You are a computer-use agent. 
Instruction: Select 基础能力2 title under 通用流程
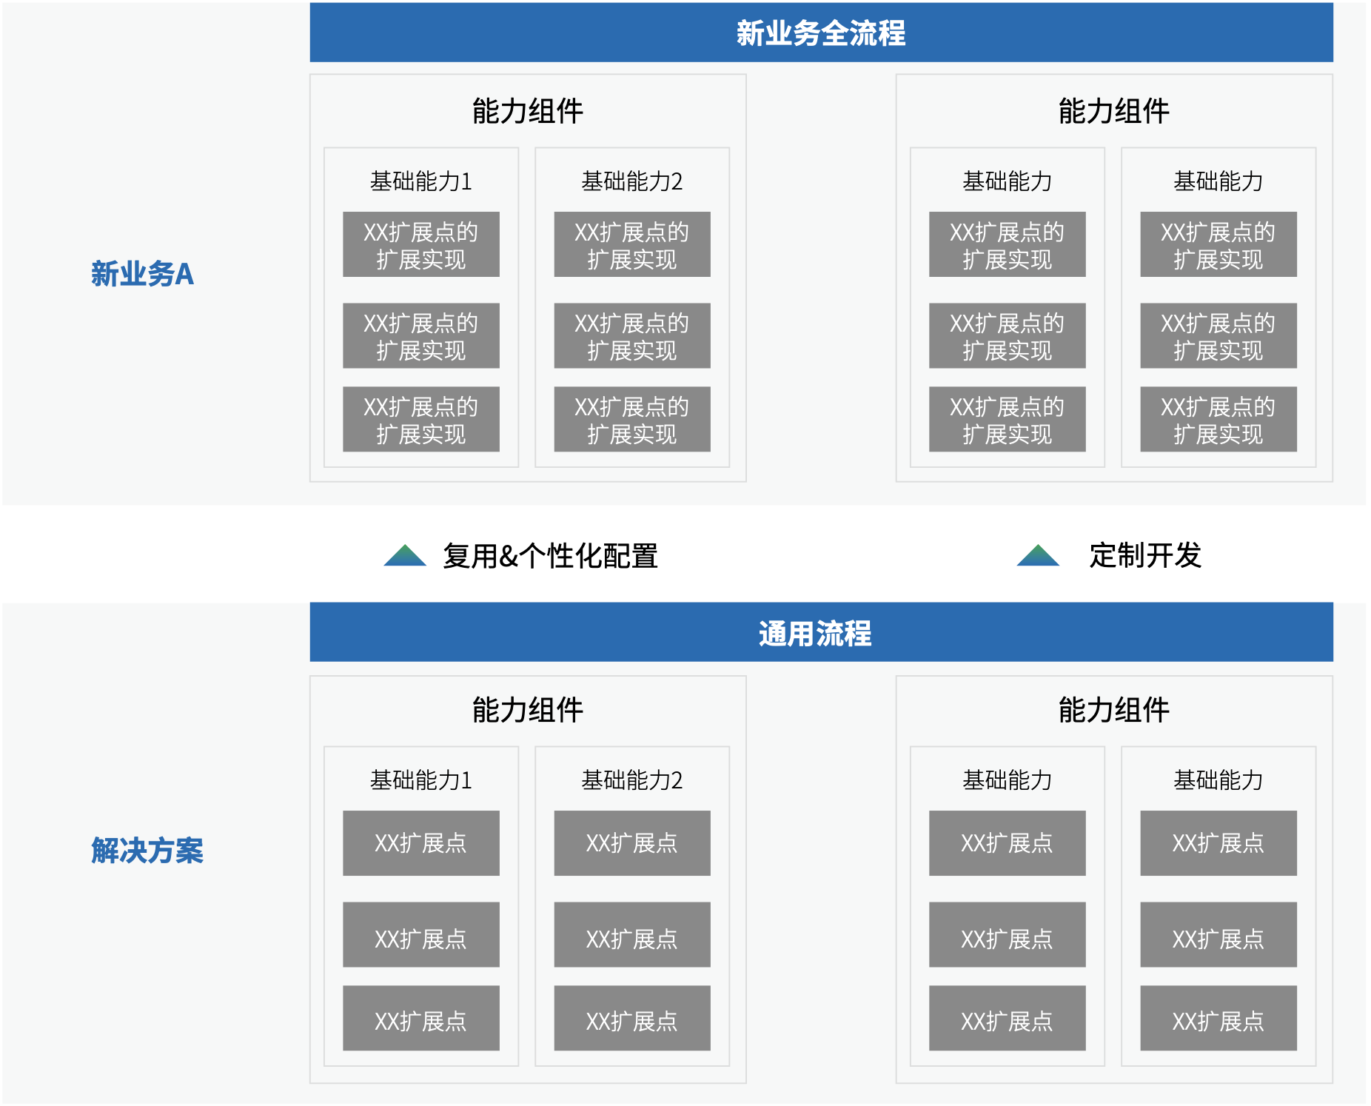(x=631, y=780)
